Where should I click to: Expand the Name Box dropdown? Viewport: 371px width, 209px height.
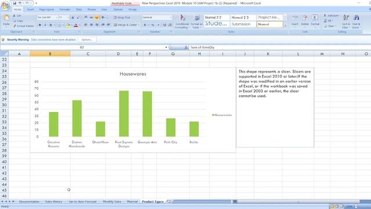166,48
